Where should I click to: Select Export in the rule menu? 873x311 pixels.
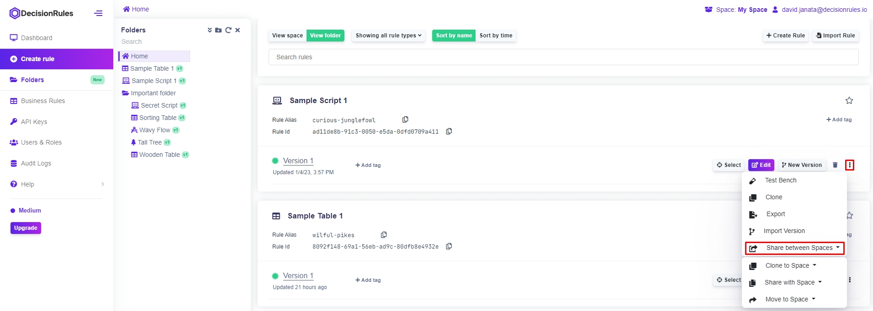[775, 214]
